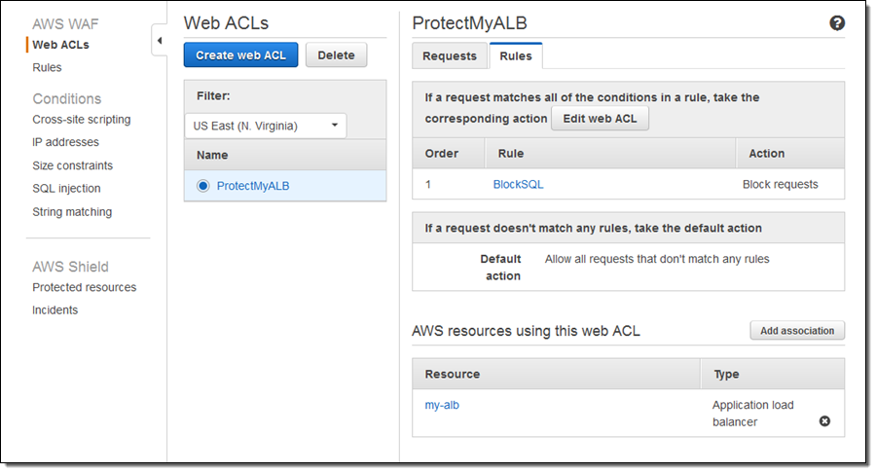Open the Incidents page

click(x=55, y=310)
